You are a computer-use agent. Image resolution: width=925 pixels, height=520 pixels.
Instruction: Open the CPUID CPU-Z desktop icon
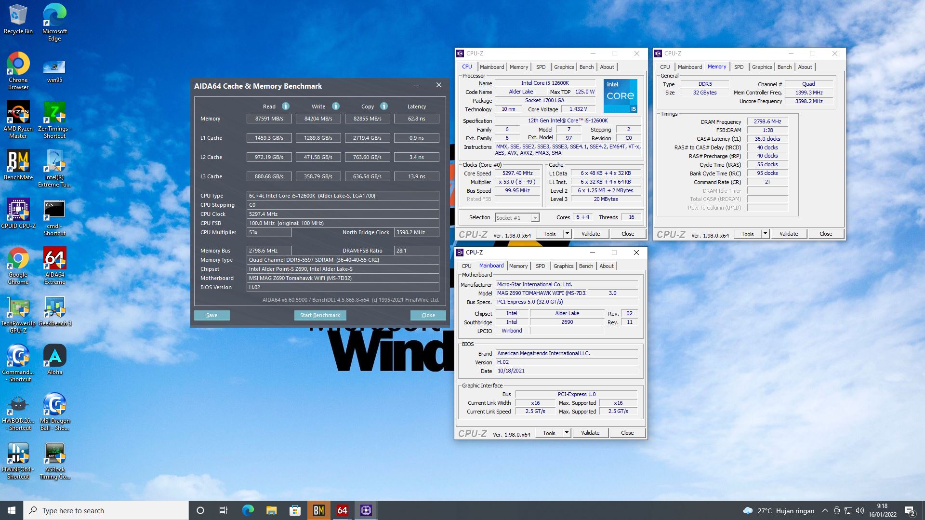point(18,213)
